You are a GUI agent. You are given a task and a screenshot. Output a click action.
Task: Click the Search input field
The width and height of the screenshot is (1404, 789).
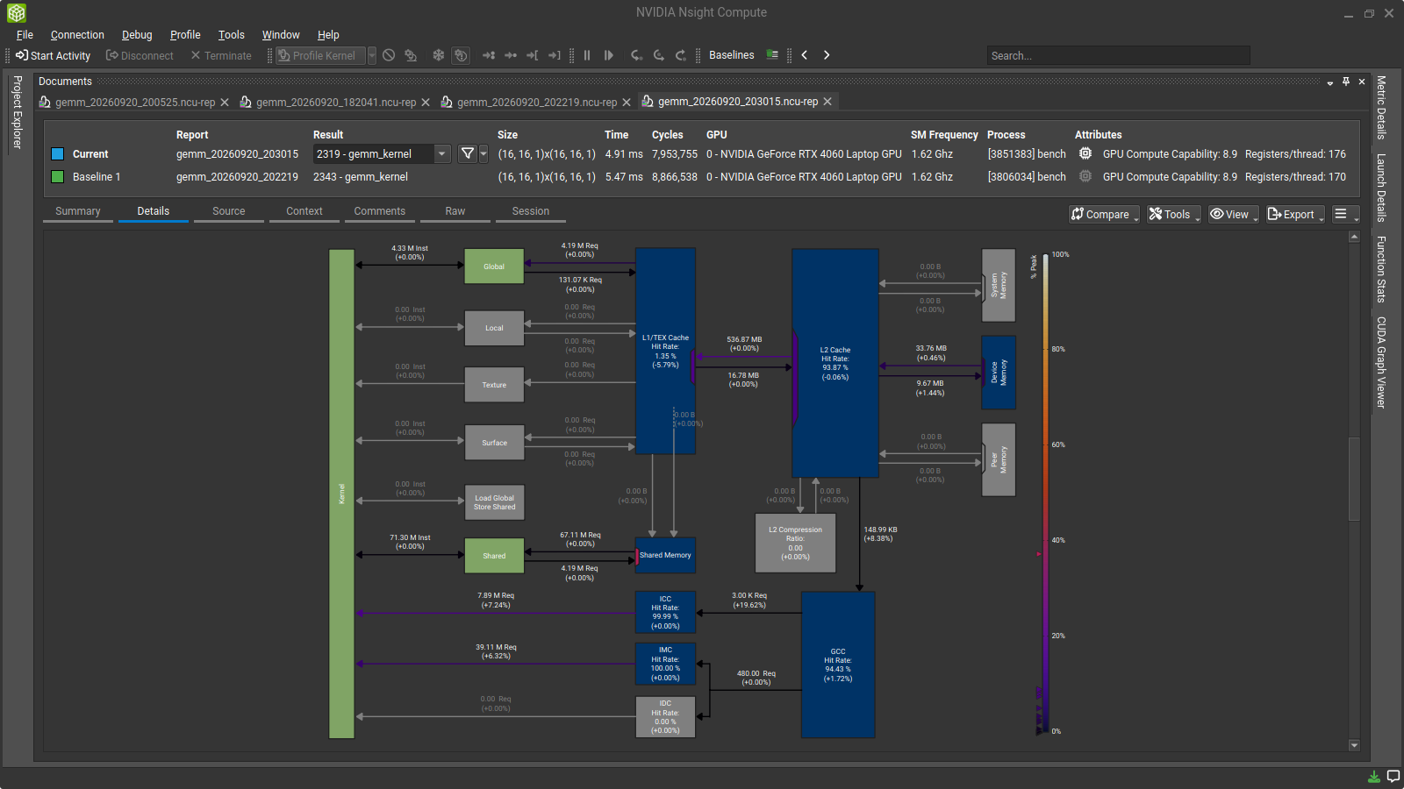pyautogui.click(x=1119, y=55)
